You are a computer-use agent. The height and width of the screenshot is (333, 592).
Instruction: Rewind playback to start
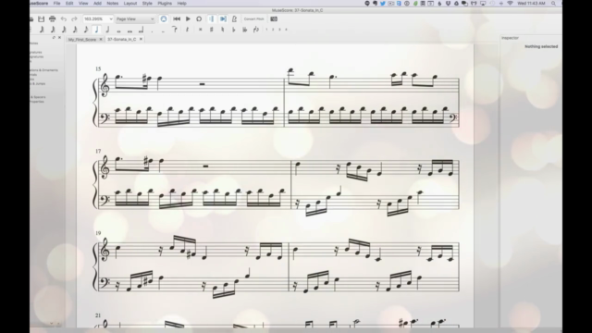coord(177,18)
